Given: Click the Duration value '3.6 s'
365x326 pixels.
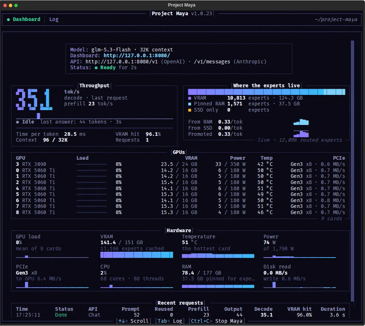Looking at the screenshot, I should (x=337, y=315).
